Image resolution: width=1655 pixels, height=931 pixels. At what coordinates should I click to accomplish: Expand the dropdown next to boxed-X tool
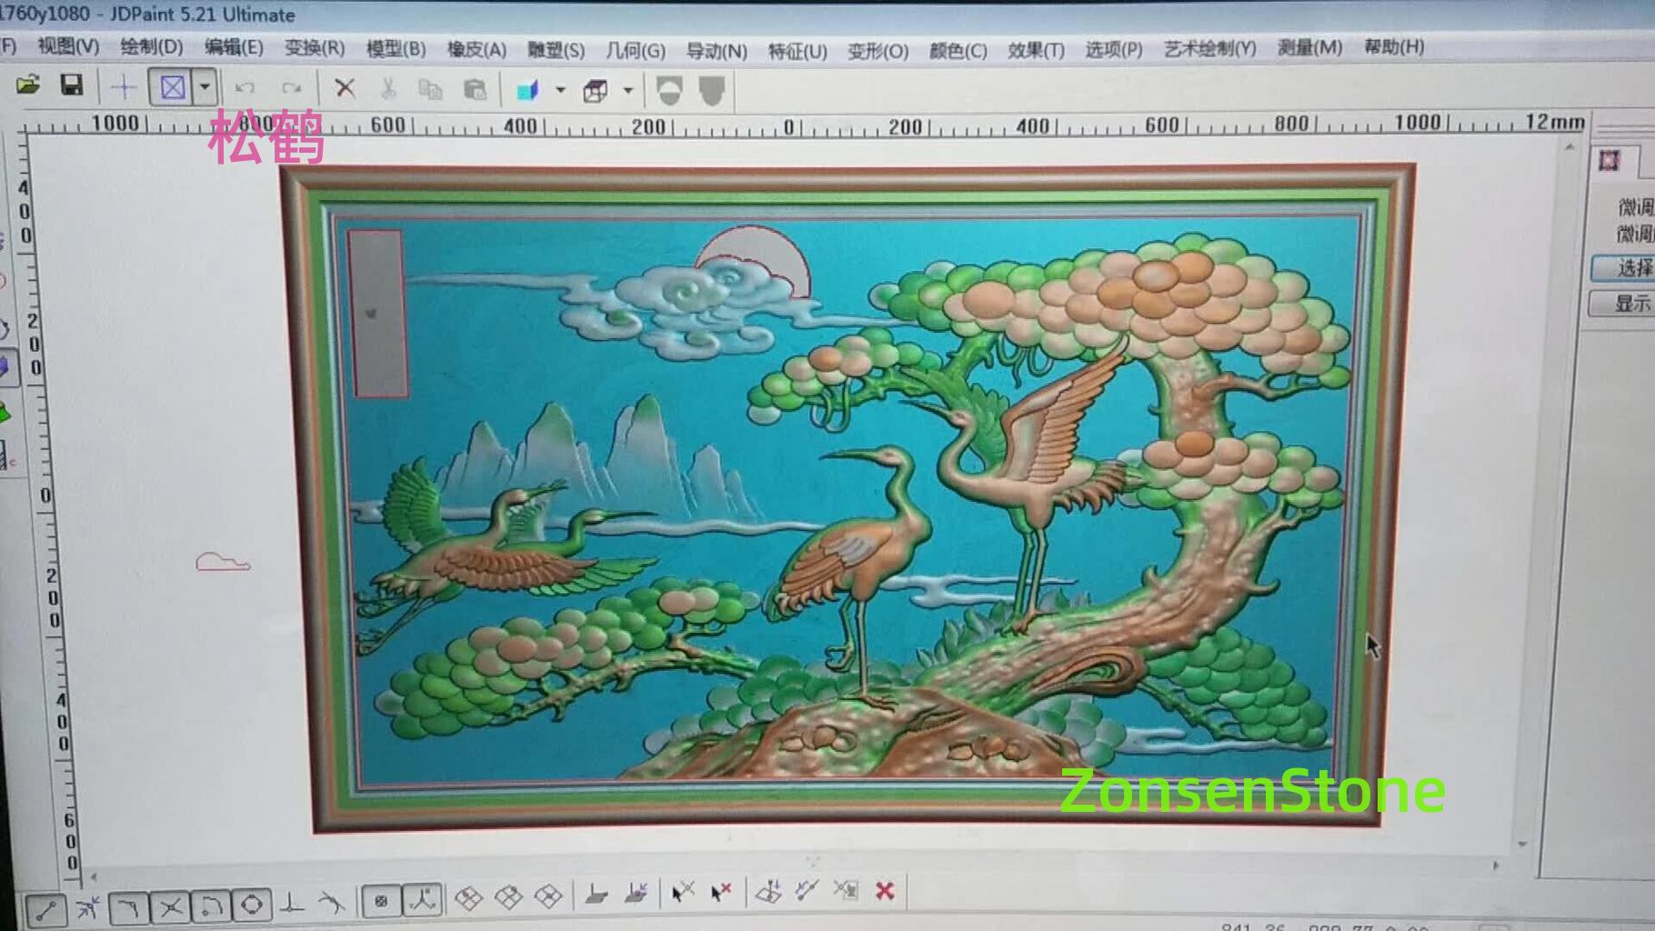point(206,87)
